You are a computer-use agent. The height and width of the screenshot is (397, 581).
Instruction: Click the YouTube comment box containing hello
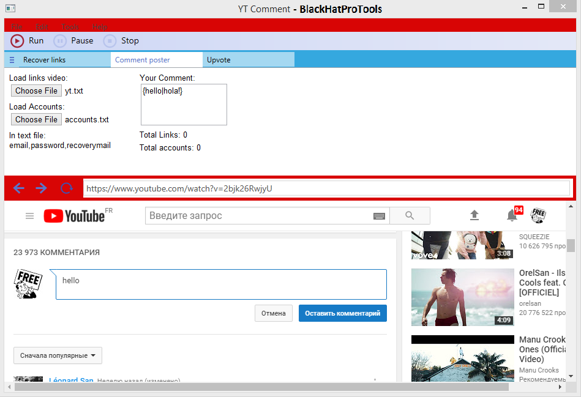pyautogui.click(x=221, y=284)
